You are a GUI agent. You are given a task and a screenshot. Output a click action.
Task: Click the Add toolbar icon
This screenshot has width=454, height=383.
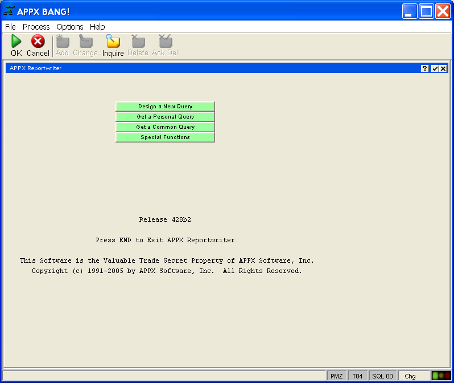pyautogui.click(x=62, y=41)
